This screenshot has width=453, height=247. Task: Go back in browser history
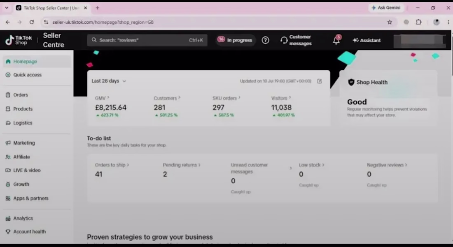(8, 22)
